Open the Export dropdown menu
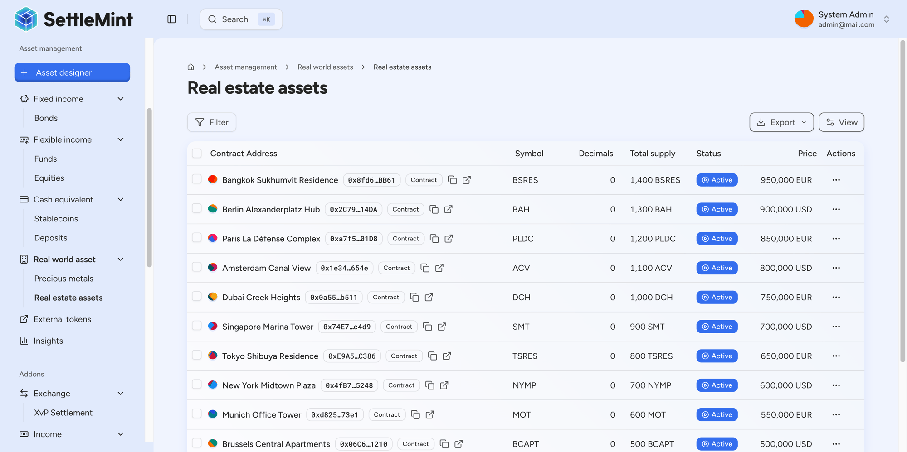Screen dimensions: 907x452 click(781, 122)
